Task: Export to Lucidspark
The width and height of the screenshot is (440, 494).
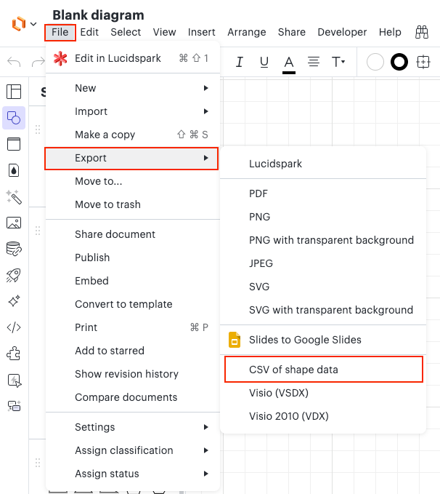Action: [x=323, y=164]
